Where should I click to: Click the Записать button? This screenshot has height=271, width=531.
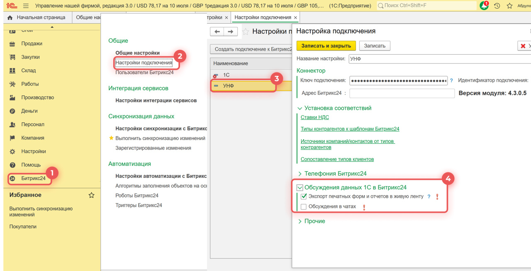[375, 46]
